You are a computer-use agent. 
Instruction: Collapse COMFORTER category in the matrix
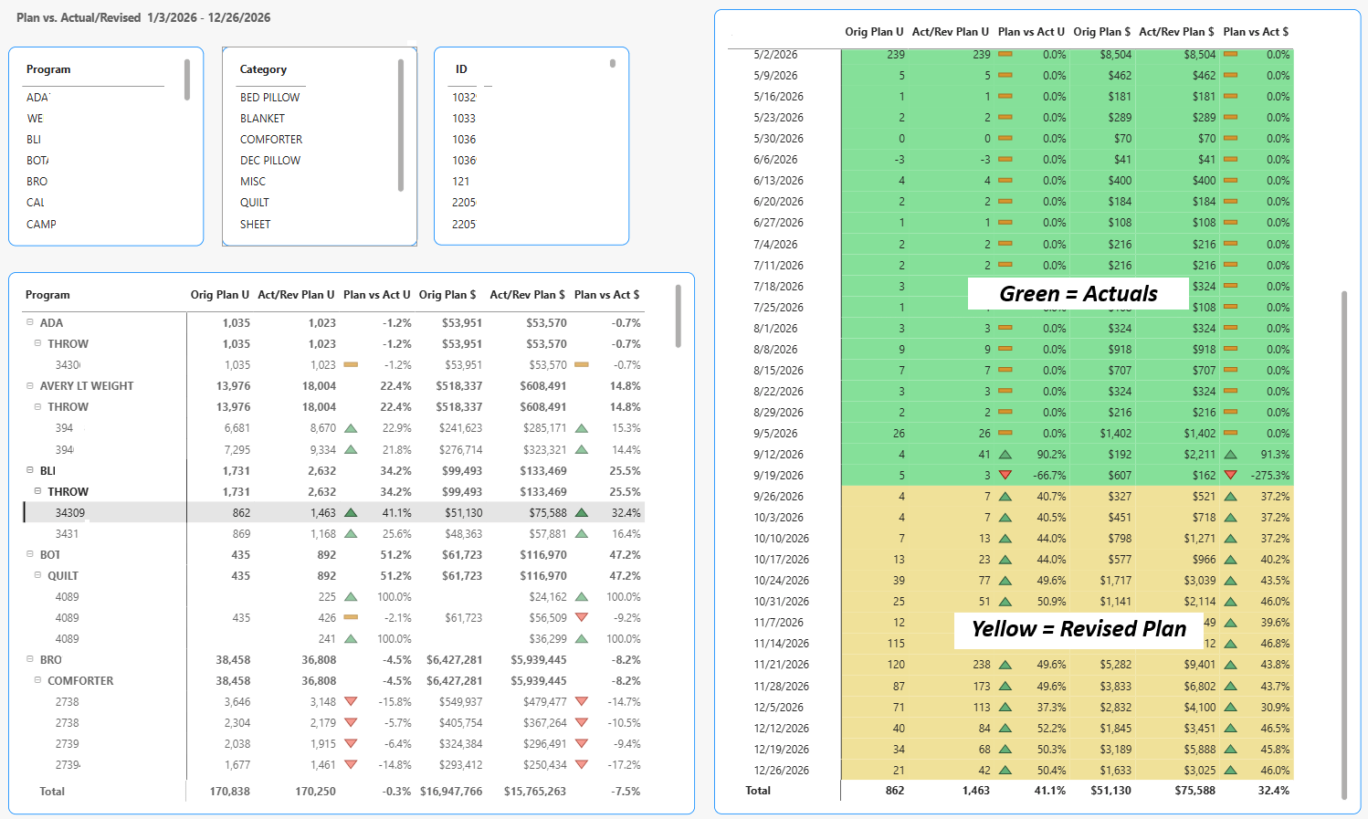[38, 680]
